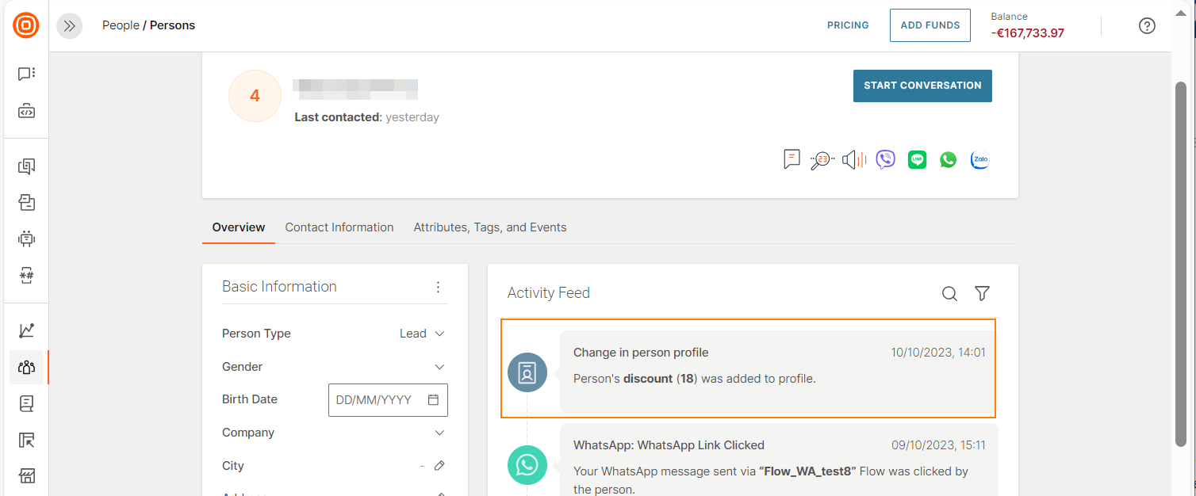Viewport: 1196px width, 496px height.
Task: Click the voice speaker channel icon
Action: pyautogui.click(x=854, y=160)
